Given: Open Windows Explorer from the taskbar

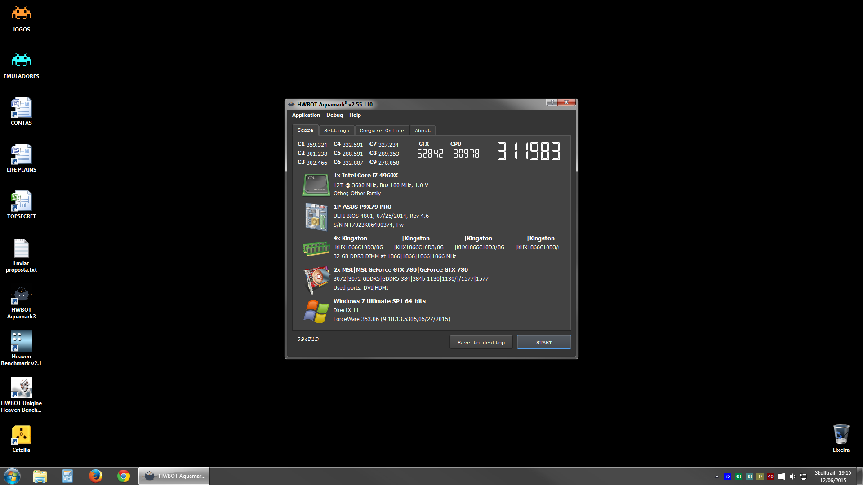Looking at the screenshot, I should click(x=40, y=476).
